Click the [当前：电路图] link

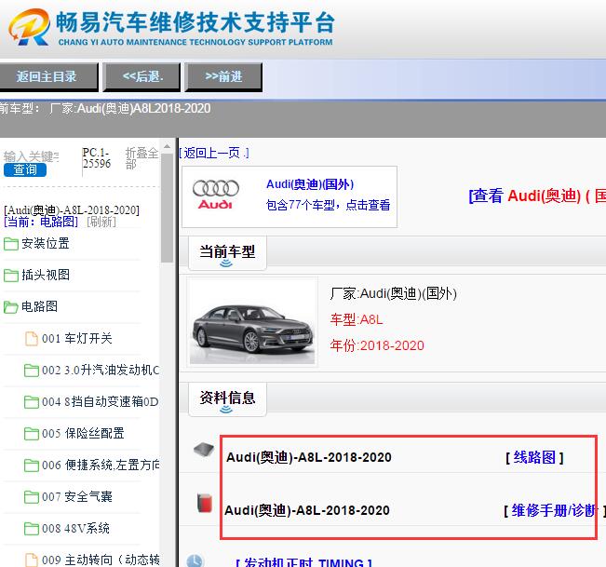point(41,222)
